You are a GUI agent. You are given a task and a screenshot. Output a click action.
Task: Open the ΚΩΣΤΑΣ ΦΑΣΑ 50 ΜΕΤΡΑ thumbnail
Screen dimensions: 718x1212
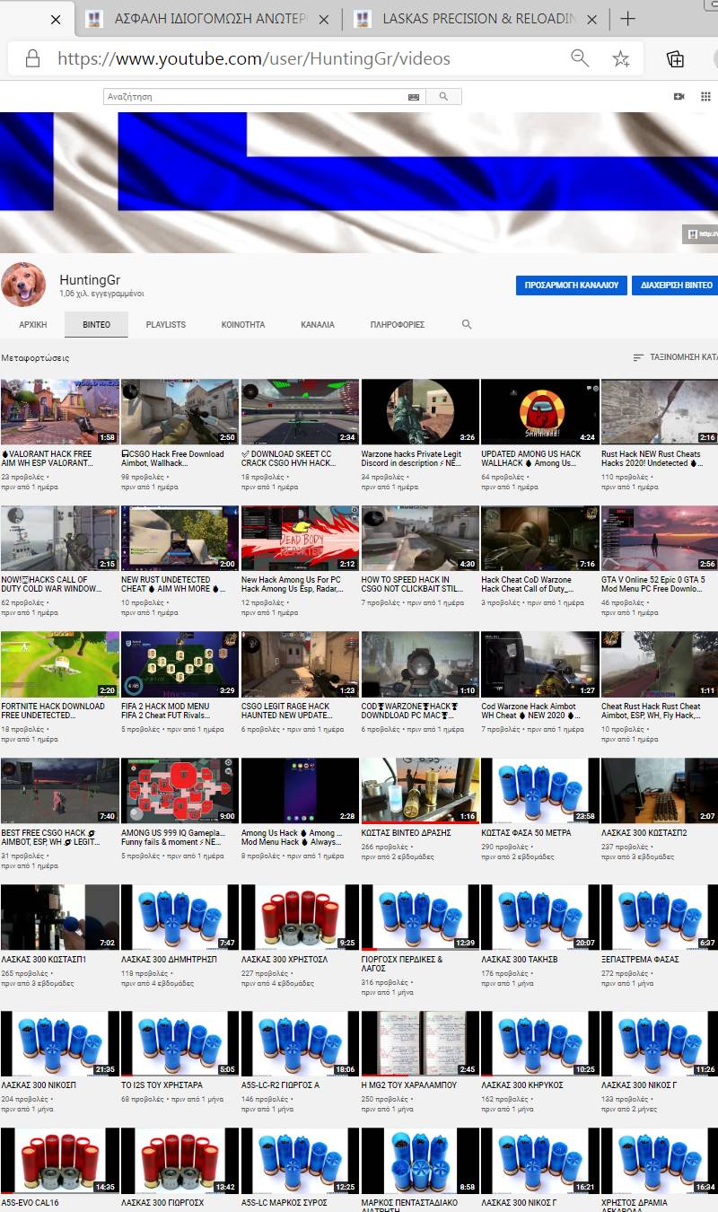[540, 791]
